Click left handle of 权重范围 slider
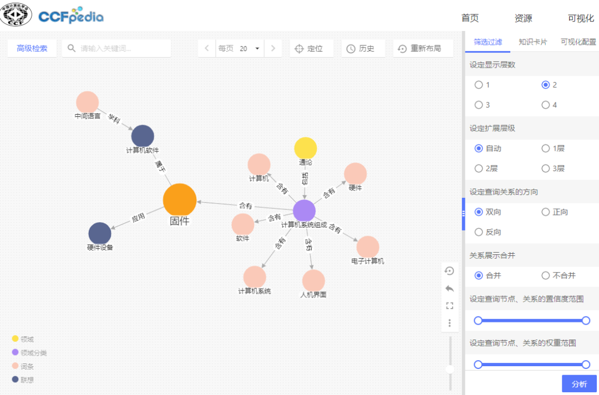The width and height of the screenshot is (599, 395). tap(478, 365)
